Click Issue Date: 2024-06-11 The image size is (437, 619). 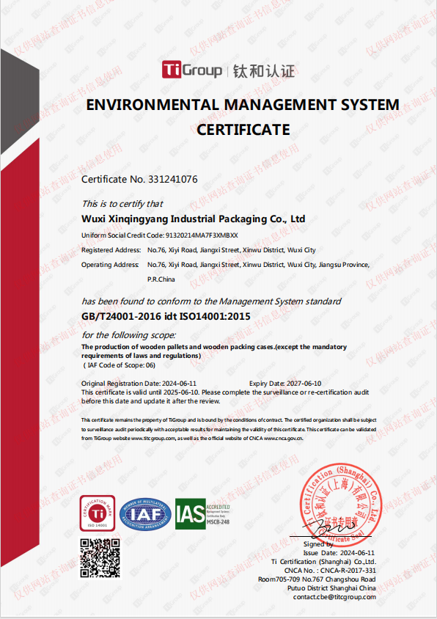[x=339, y=553]
